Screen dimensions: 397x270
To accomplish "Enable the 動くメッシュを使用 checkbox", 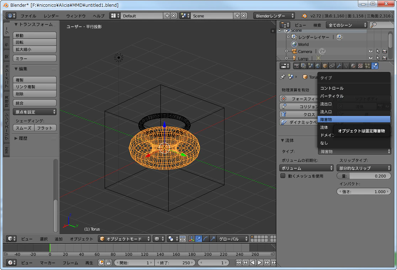I will [x=283, y=176].
